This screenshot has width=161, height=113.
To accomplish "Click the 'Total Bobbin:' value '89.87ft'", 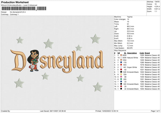I will 130,48.
